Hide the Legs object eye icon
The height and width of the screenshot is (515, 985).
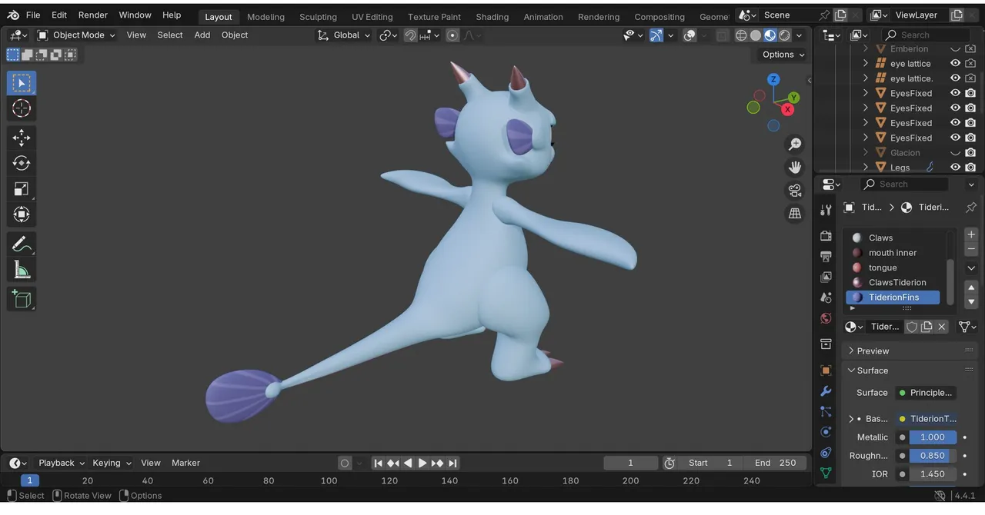point(955,167)
